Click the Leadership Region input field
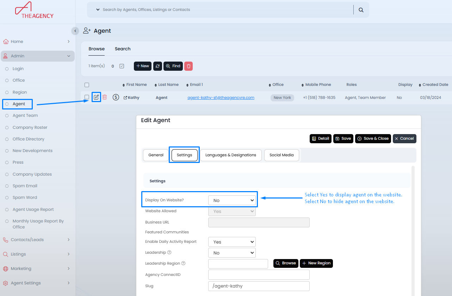This screenshot has height=296, width=452. coord(238,264)
